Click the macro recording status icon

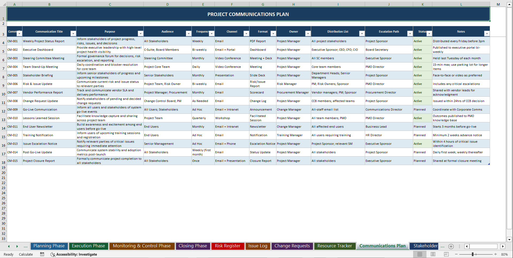pyautogui.click(x=42, y=254)
